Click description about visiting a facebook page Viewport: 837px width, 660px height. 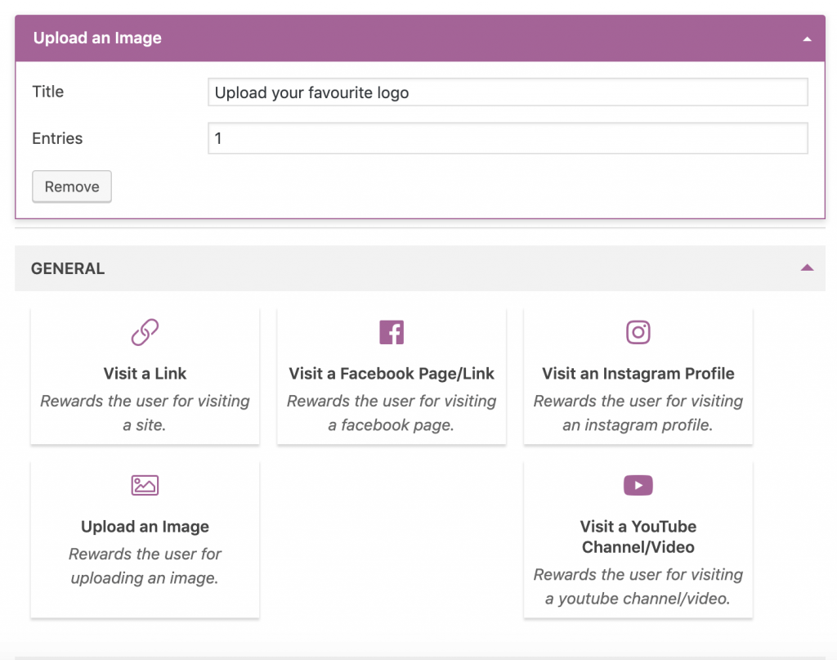[x=392, y=413]
